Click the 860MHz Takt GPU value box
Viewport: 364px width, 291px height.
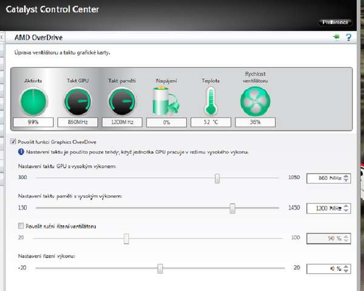pos(78,122)
